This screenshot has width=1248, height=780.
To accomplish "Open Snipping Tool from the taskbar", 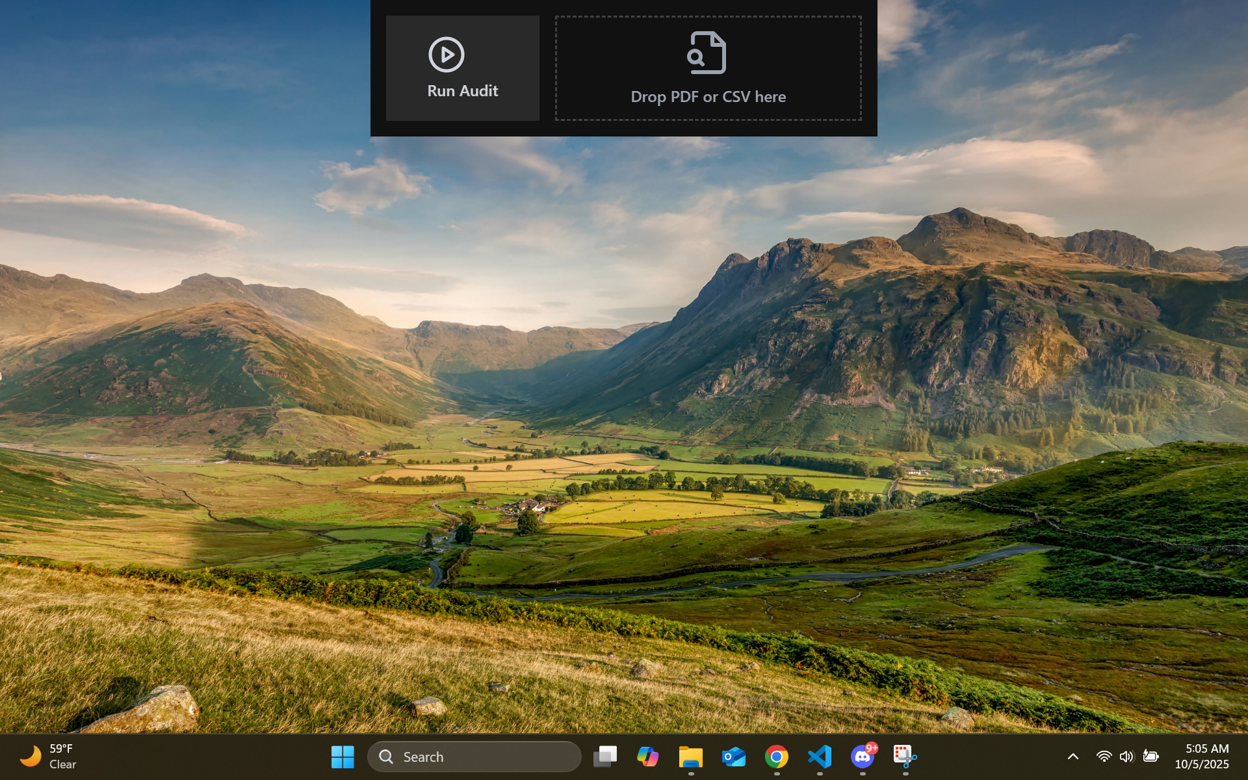I will click(x=905, y=757).
